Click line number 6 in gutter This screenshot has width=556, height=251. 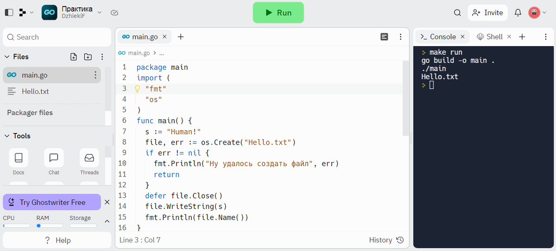[124, 121]
